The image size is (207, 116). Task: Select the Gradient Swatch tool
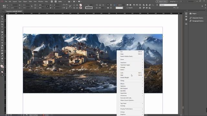tap(2, 48)
